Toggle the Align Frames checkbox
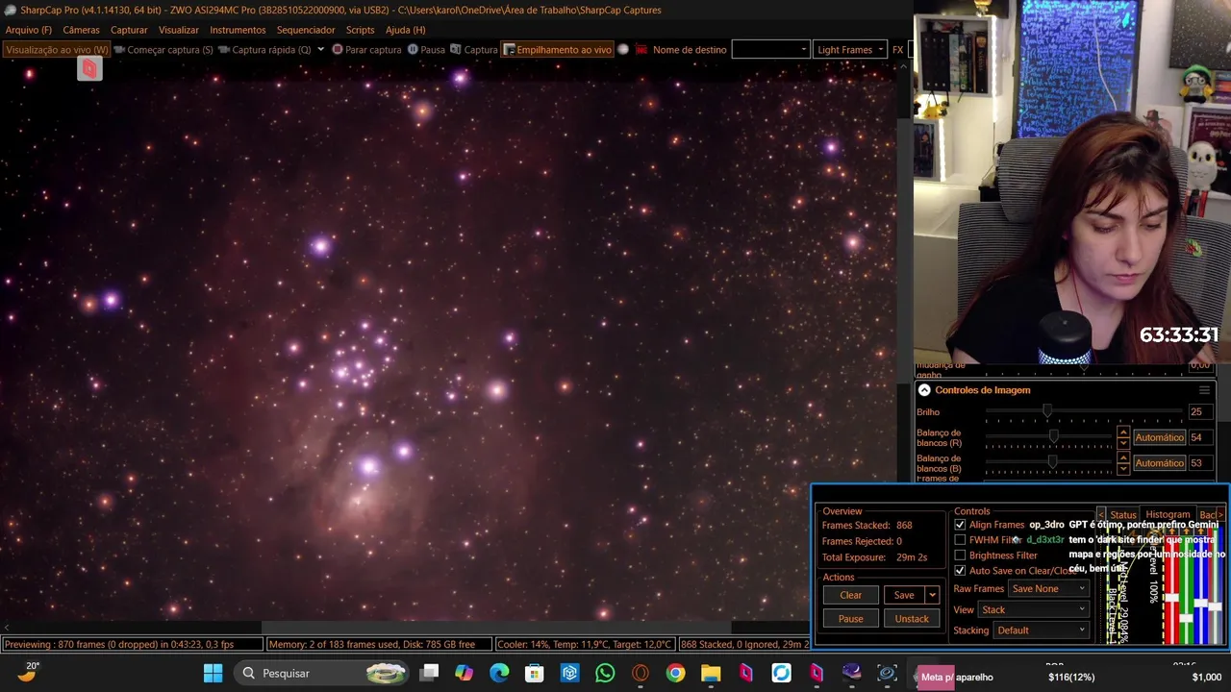 (x=960, y=525)
